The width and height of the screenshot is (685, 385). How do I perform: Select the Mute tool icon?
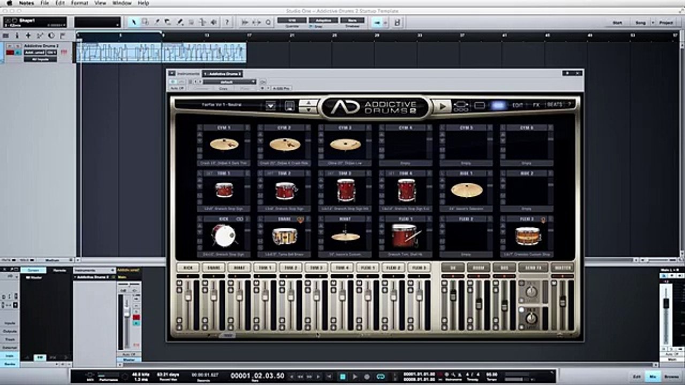point(191,22)
